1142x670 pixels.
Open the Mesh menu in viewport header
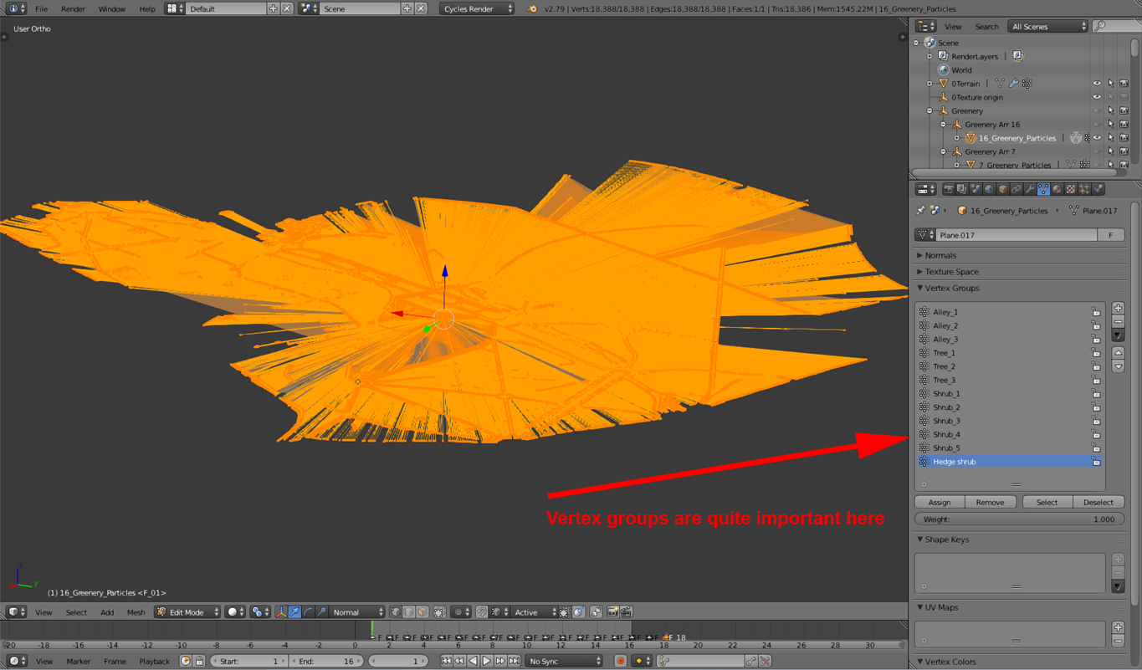click(136, 612)
